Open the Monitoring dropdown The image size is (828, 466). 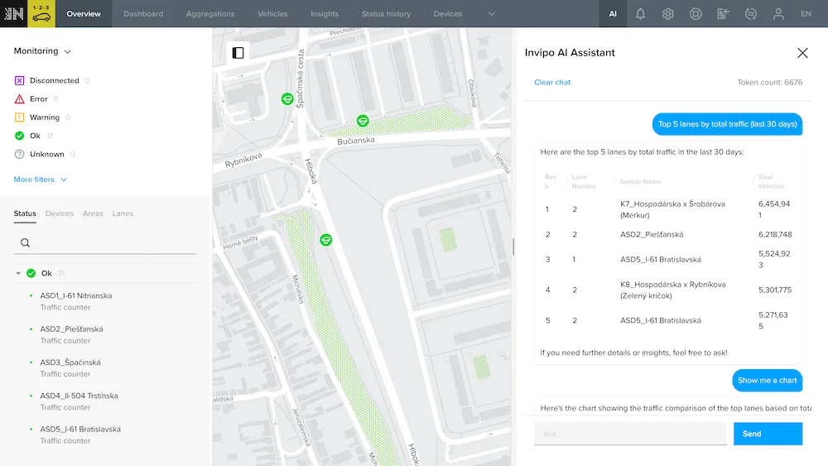[x=42, y=51]
